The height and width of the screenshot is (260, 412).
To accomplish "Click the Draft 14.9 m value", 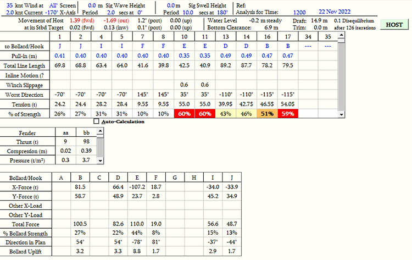I will (319, 20).
